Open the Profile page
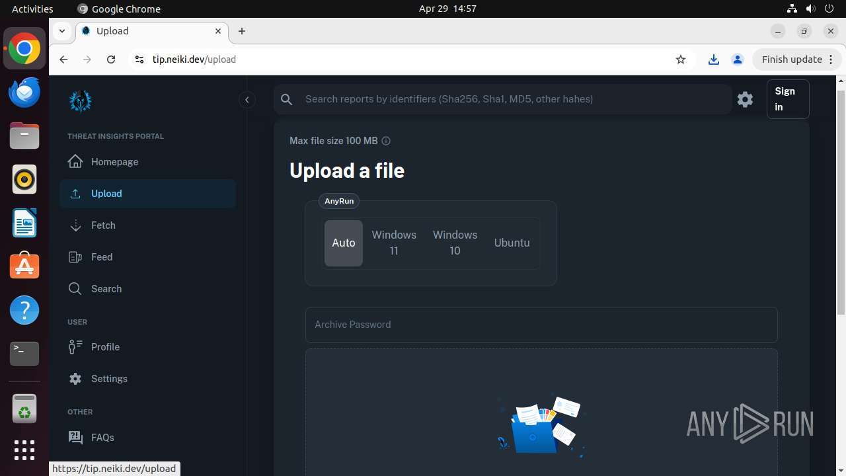 [x=147, y=347]
